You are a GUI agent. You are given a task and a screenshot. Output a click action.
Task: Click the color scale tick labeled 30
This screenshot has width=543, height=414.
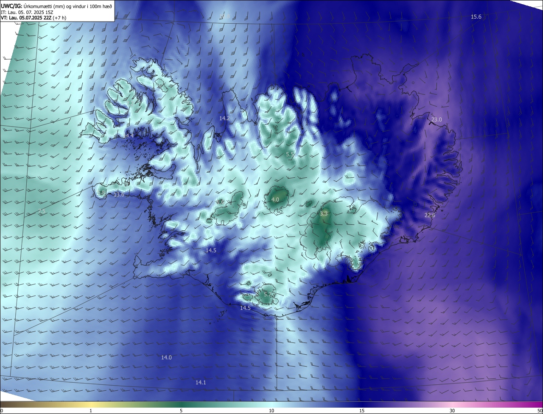click(452, 411)
